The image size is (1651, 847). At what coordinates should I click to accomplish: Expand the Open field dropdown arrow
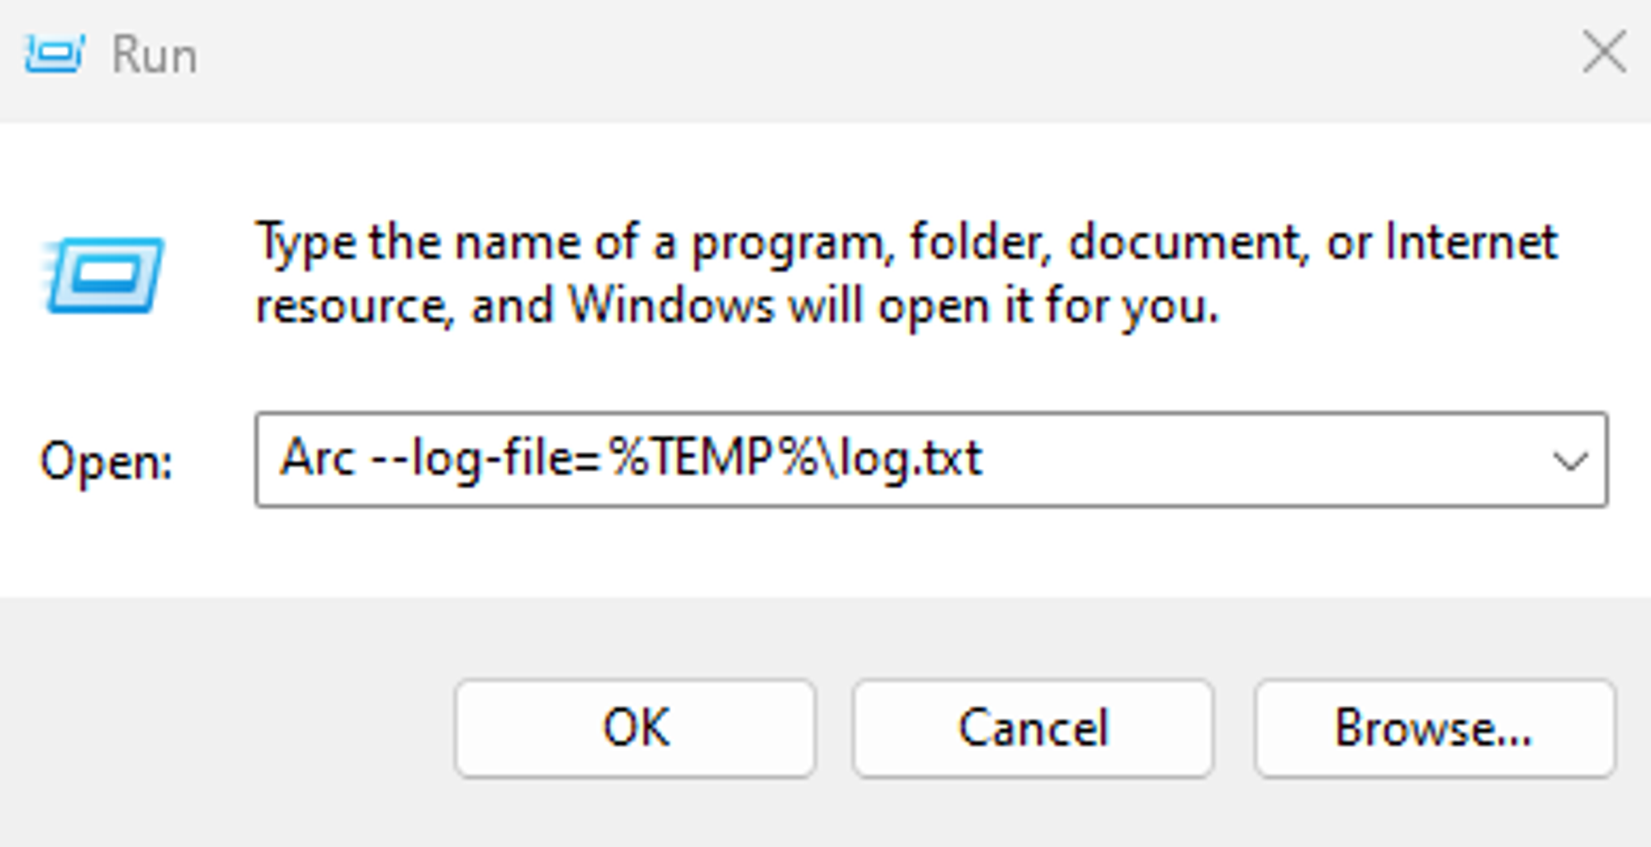coord(1570,460)
